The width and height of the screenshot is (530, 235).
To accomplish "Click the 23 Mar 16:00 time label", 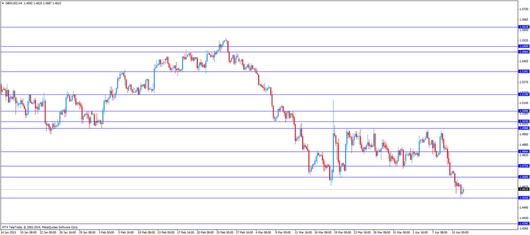I will point(361,233).
